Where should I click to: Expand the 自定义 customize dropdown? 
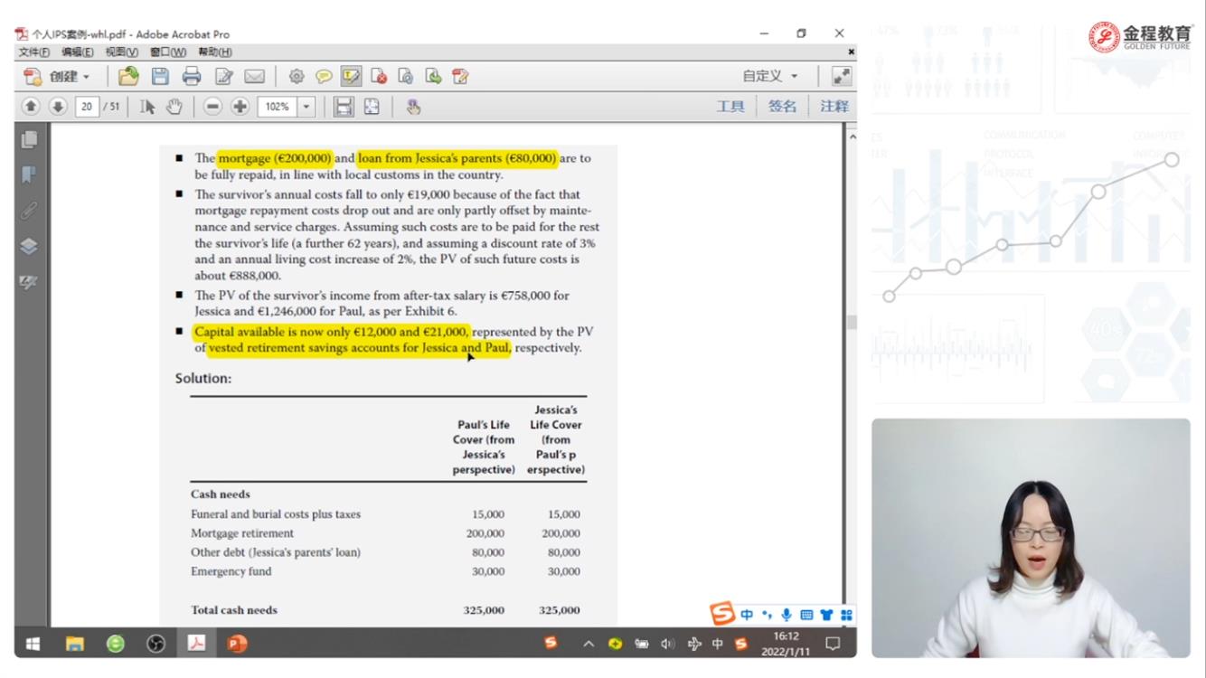[770, 77]
